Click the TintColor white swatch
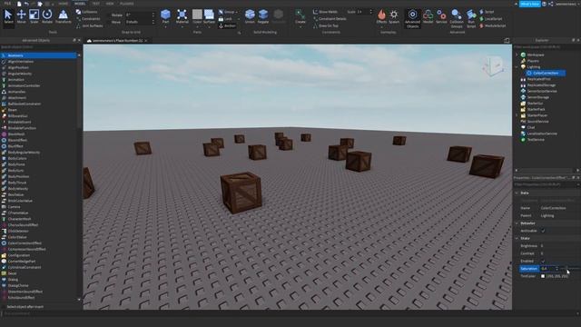Image resolution: width=581 pixels, height=327 pixels. pos(543,276)
